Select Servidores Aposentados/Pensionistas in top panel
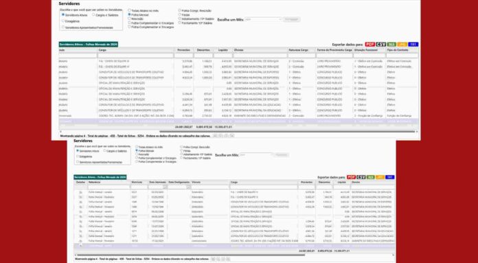 coord(63,27)
